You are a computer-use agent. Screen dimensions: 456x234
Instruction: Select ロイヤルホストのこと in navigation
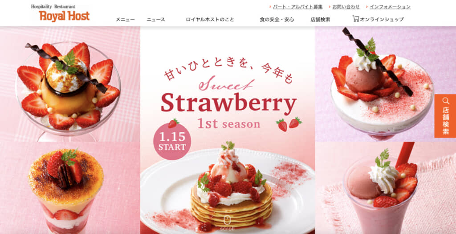210,20
